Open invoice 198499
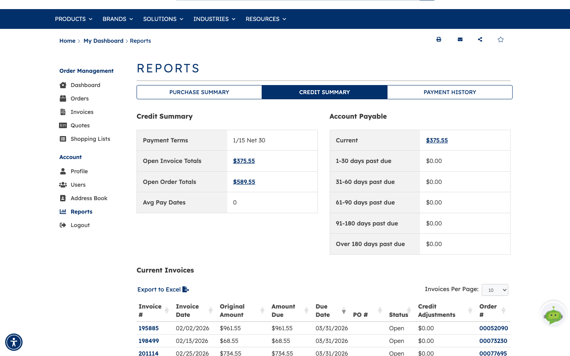The width and height of the screenshot is (570, 356). [x=149, y=341]
